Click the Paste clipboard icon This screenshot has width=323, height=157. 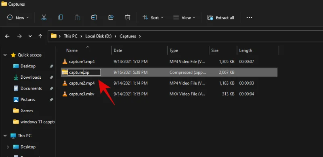pos(77,18)
